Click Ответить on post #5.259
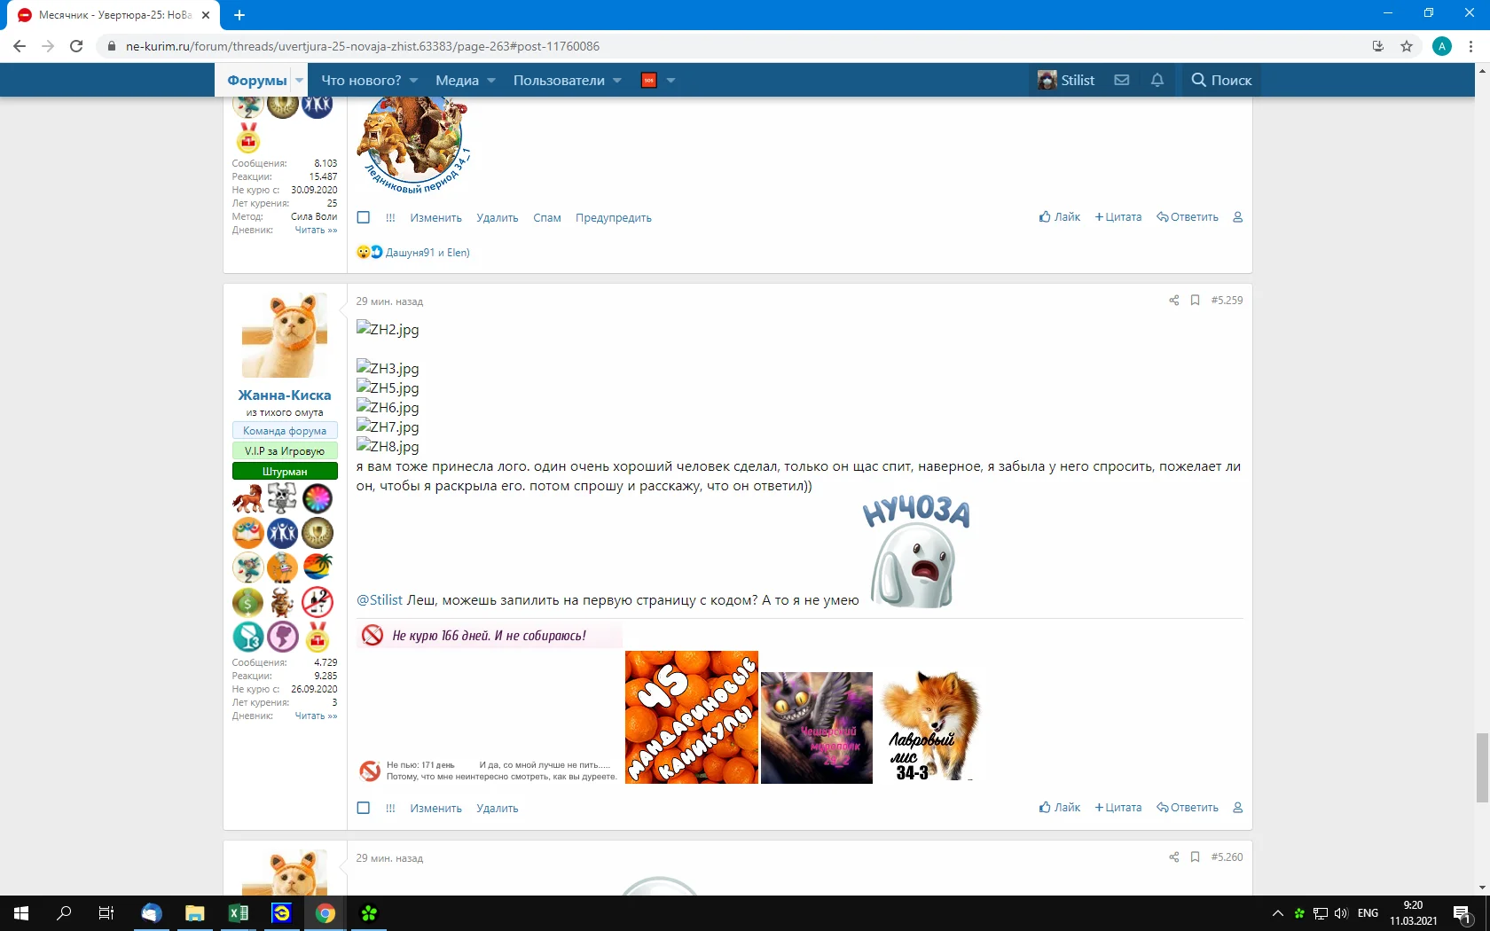1490x931 pixels. tap(1188, 808)
